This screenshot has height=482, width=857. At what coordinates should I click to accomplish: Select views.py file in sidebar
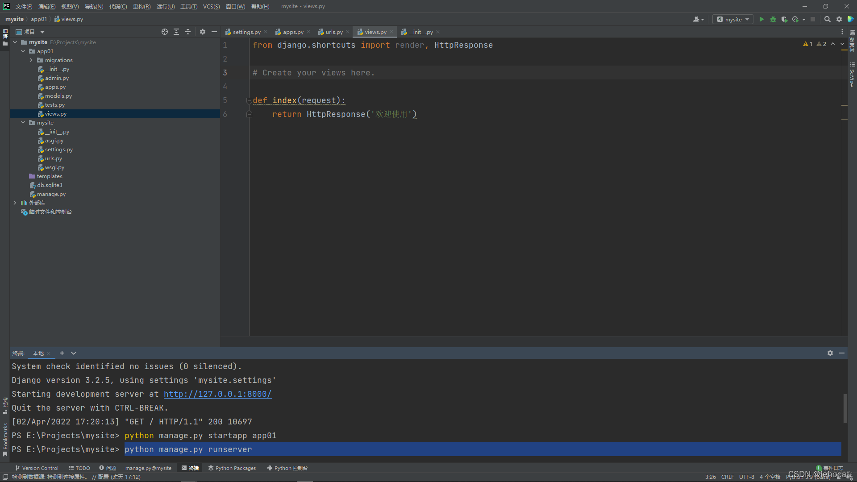[55, 114]
